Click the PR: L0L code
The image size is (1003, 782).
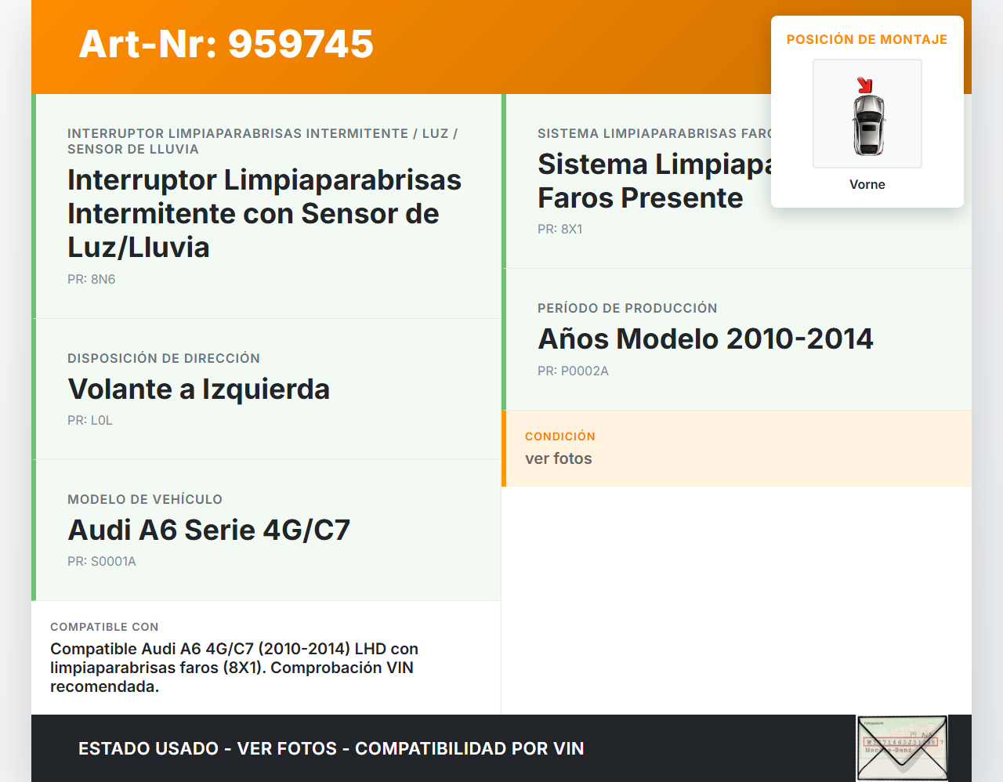point(90,420)
